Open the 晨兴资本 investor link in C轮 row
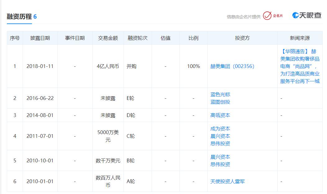Viewport: 327px width, 194px height. click(x=220, y=136)
